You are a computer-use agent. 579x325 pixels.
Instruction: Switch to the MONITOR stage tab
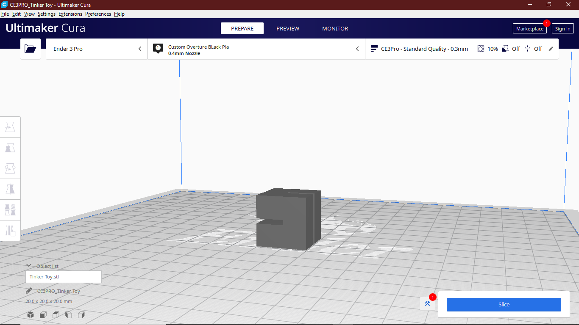335,28
